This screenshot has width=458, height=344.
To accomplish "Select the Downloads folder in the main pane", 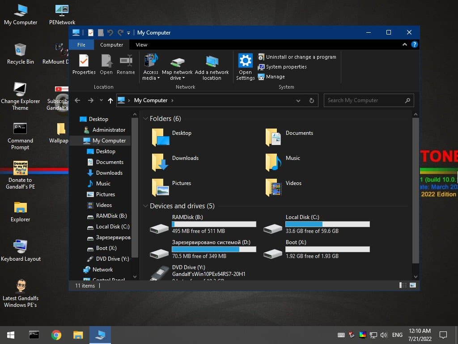I will click(175, 163).
